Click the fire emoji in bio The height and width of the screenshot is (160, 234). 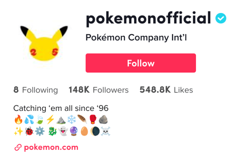(x=18, y=119)
